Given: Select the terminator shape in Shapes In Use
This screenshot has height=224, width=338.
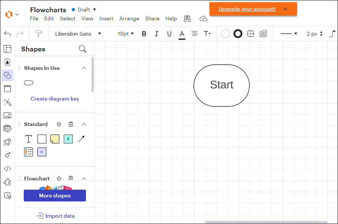Looking at the screenshot, I should [x=29, y=83].
